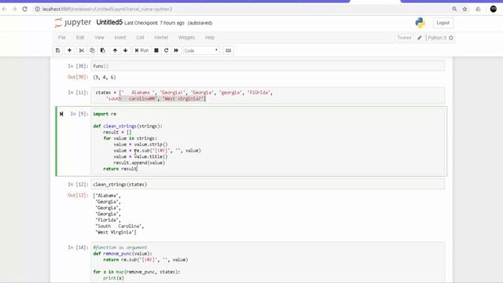Open the Insert menu
The image size is (503, 283).
pyautogui.click(x=120, y=38)
